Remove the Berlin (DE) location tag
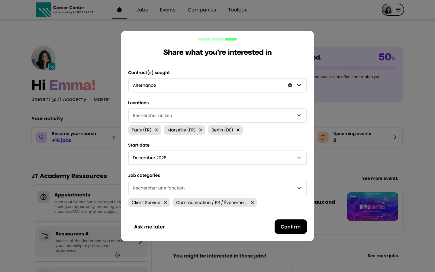 (238, 130)
